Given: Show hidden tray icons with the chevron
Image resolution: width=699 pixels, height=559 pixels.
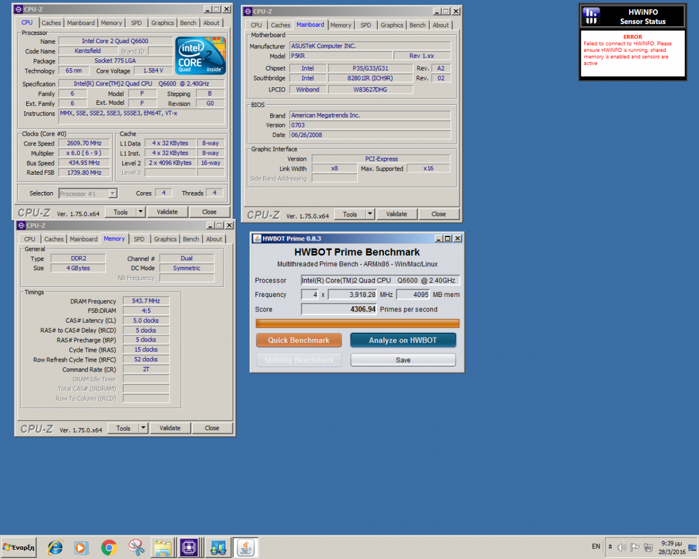Looking at the screenshot, I should (610, 547).
